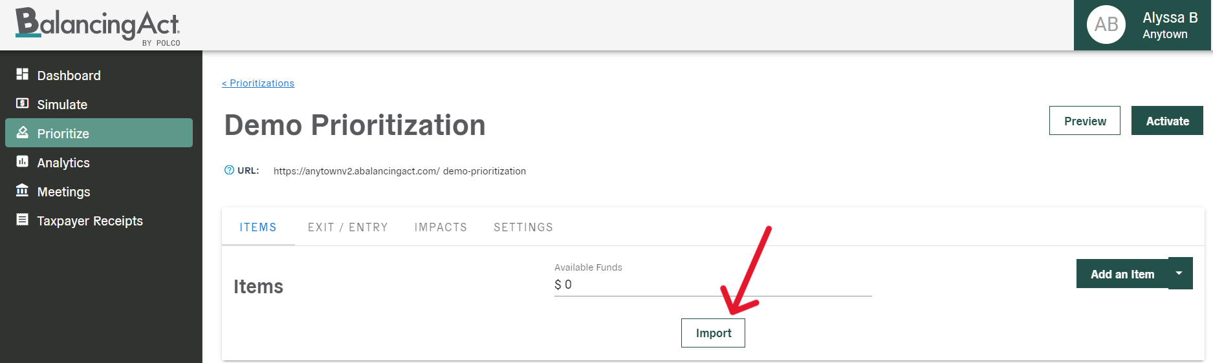The image size is (1213, 363).
Task: Follow the Prioritizations back link
Action: (x=258, y=83)
